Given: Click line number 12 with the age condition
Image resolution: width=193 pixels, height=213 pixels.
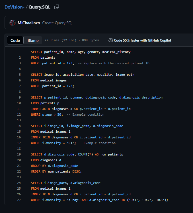Looking at the screenshot, I should coord(19,114).
